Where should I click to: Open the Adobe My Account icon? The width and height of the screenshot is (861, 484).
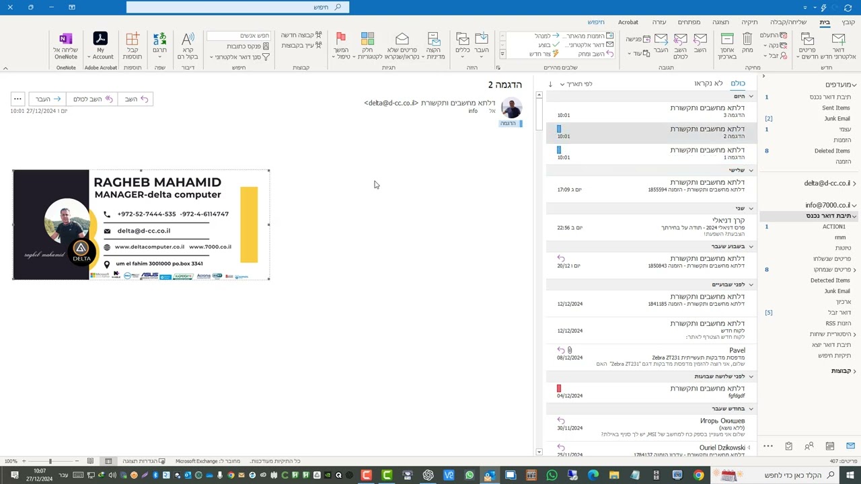[100, 39]
